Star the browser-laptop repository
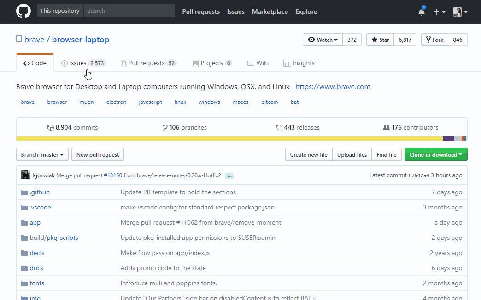The height and width of the screenshot is (300, 481). click(x=380, y=40)
